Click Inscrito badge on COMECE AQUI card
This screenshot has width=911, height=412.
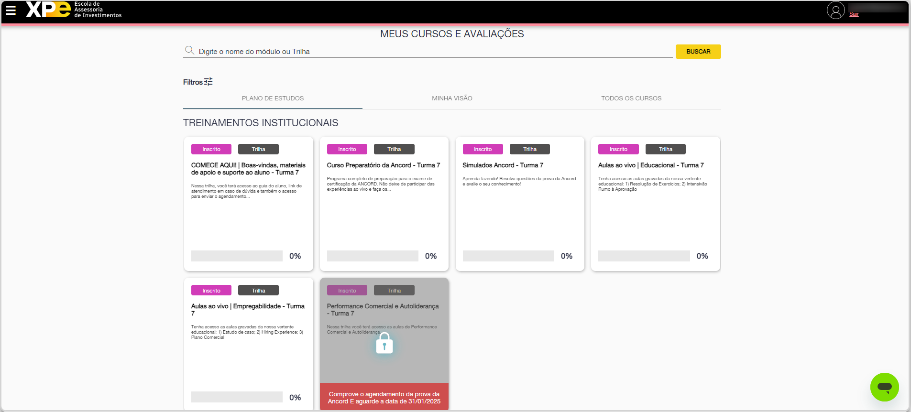211,149
